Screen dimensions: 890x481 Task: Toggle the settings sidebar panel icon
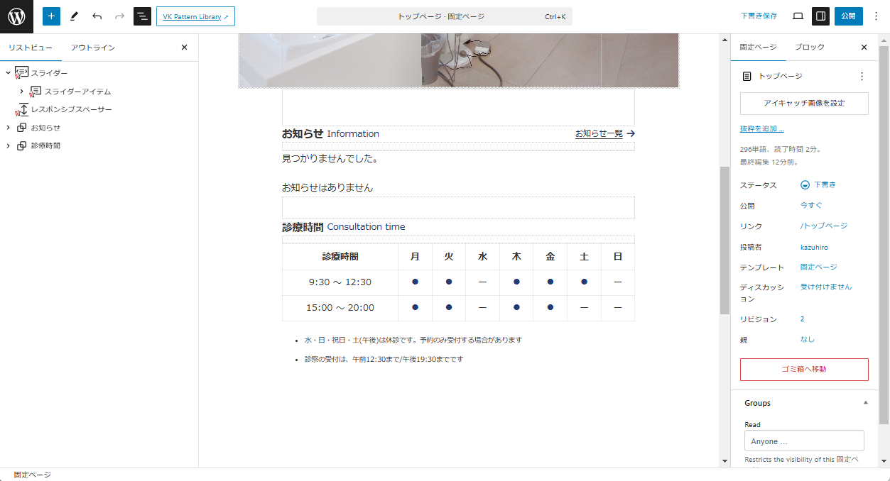pyautogui.click(x=820, y=16)
